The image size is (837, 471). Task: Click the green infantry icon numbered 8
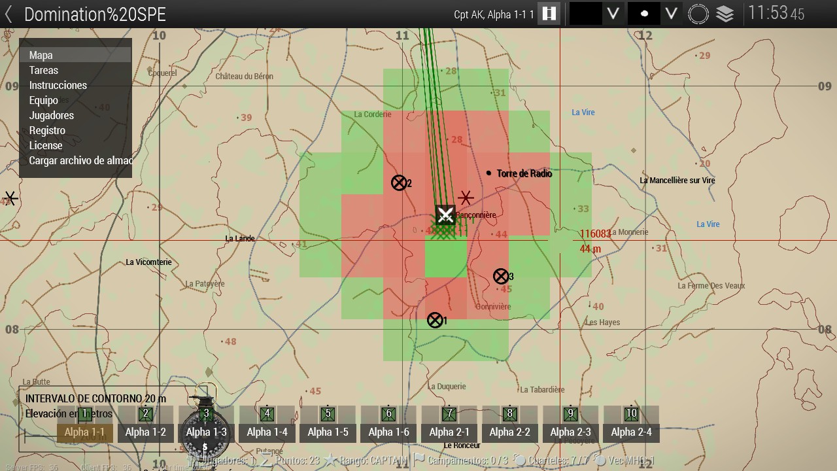point(510,413)
